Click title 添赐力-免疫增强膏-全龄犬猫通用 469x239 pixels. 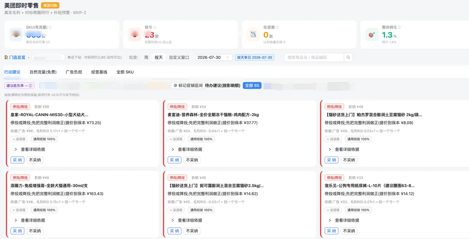click(49, 186)
